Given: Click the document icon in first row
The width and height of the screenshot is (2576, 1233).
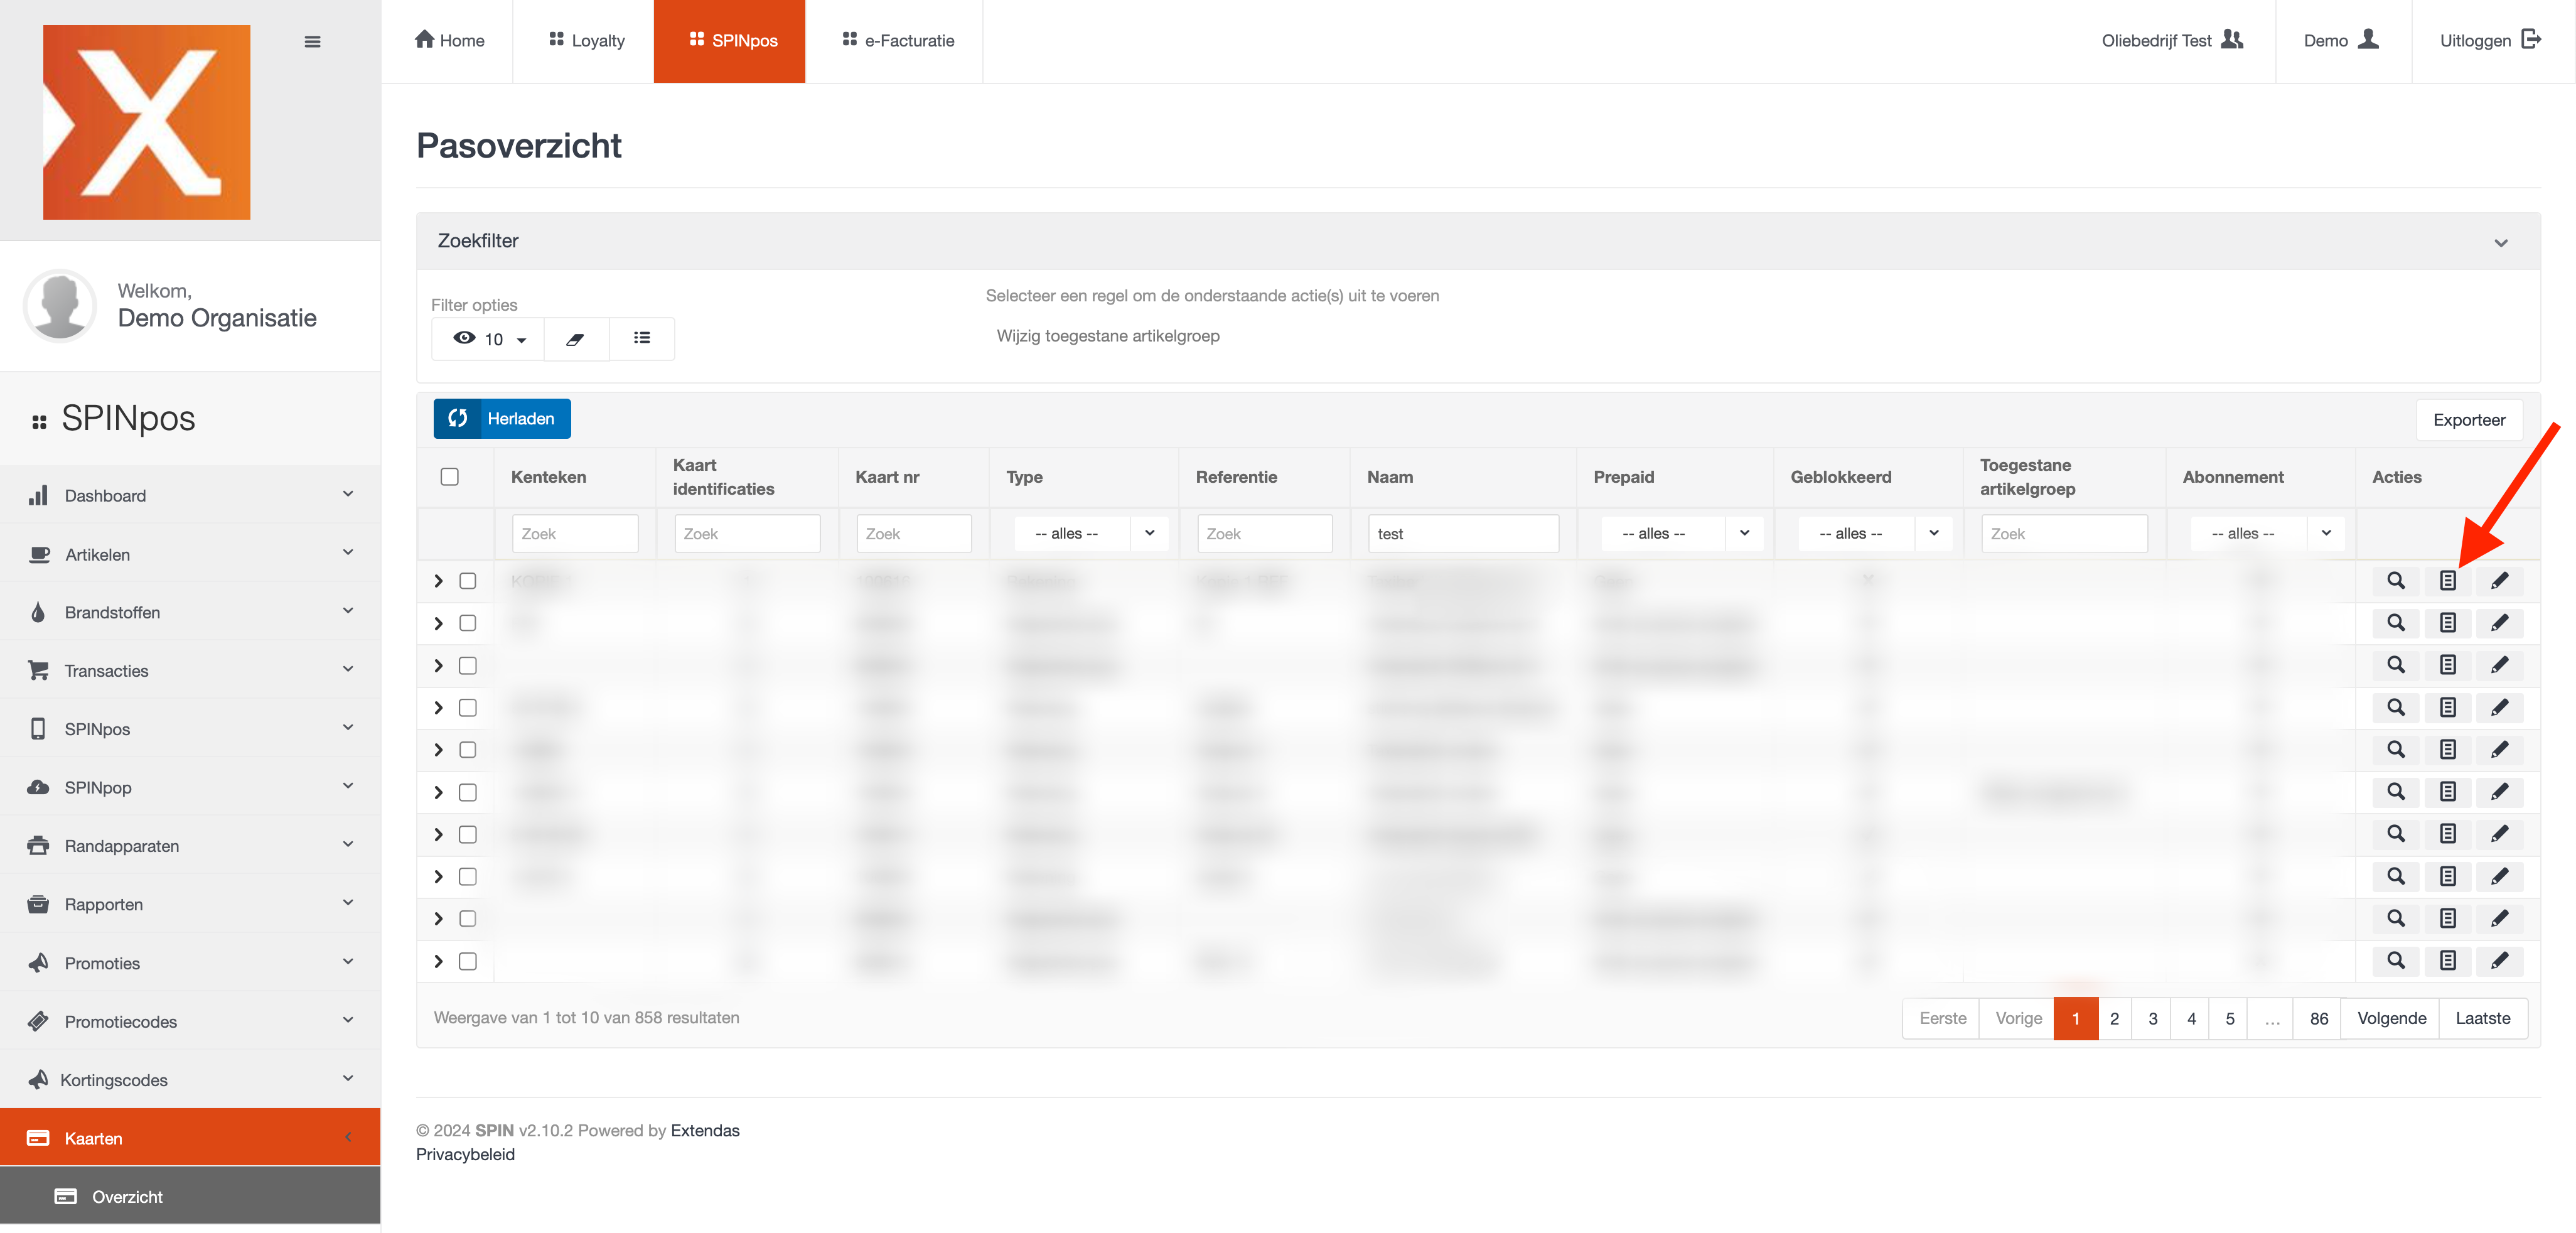Looking at the screenshot, I should point(2447,580).
